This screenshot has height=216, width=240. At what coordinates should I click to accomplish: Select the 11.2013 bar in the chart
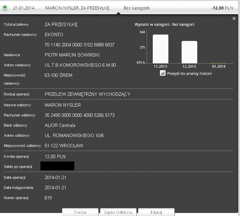coord(160,49)
